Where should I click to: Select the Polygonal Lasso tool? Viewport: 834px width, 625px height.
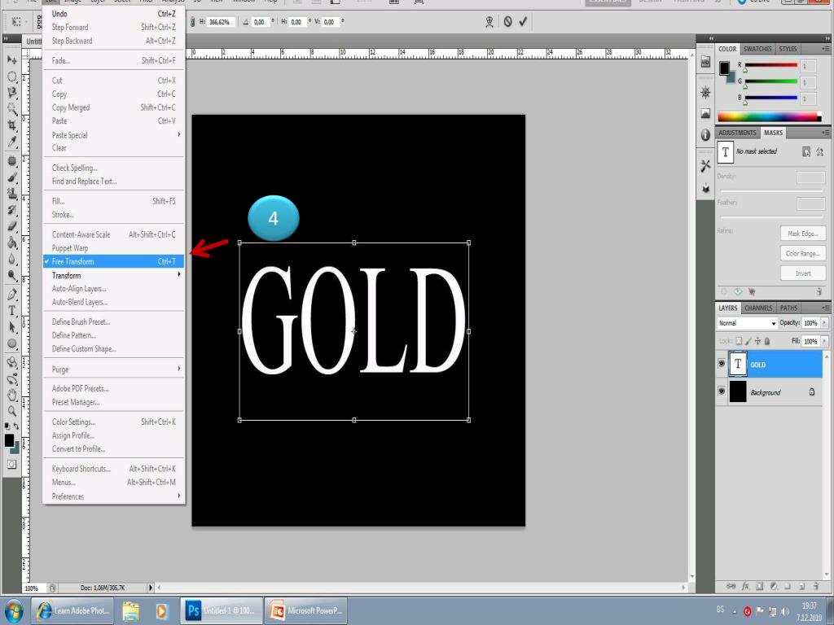(11, 93)
